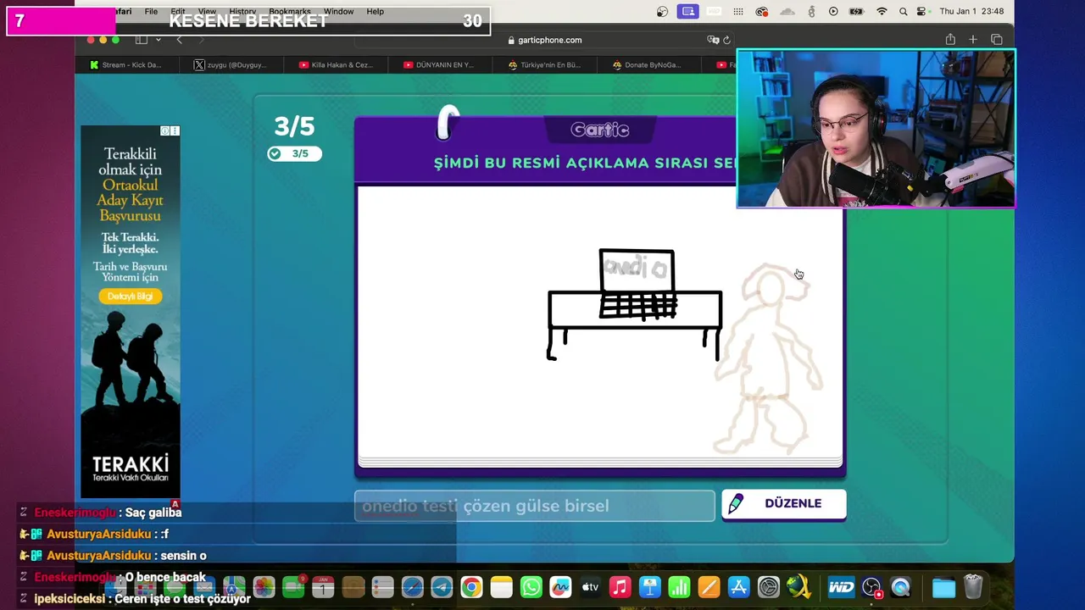Screen dimensions: 1085x610
Task: Click the 3/5 round counter text
Action: [x=294, y=126]
